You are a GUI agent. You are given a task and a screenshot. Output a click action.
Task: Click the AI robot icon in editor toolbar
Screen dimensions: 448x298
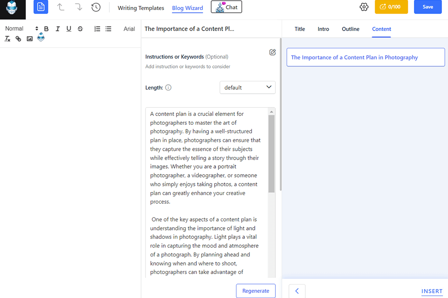(x=41, y=37)
